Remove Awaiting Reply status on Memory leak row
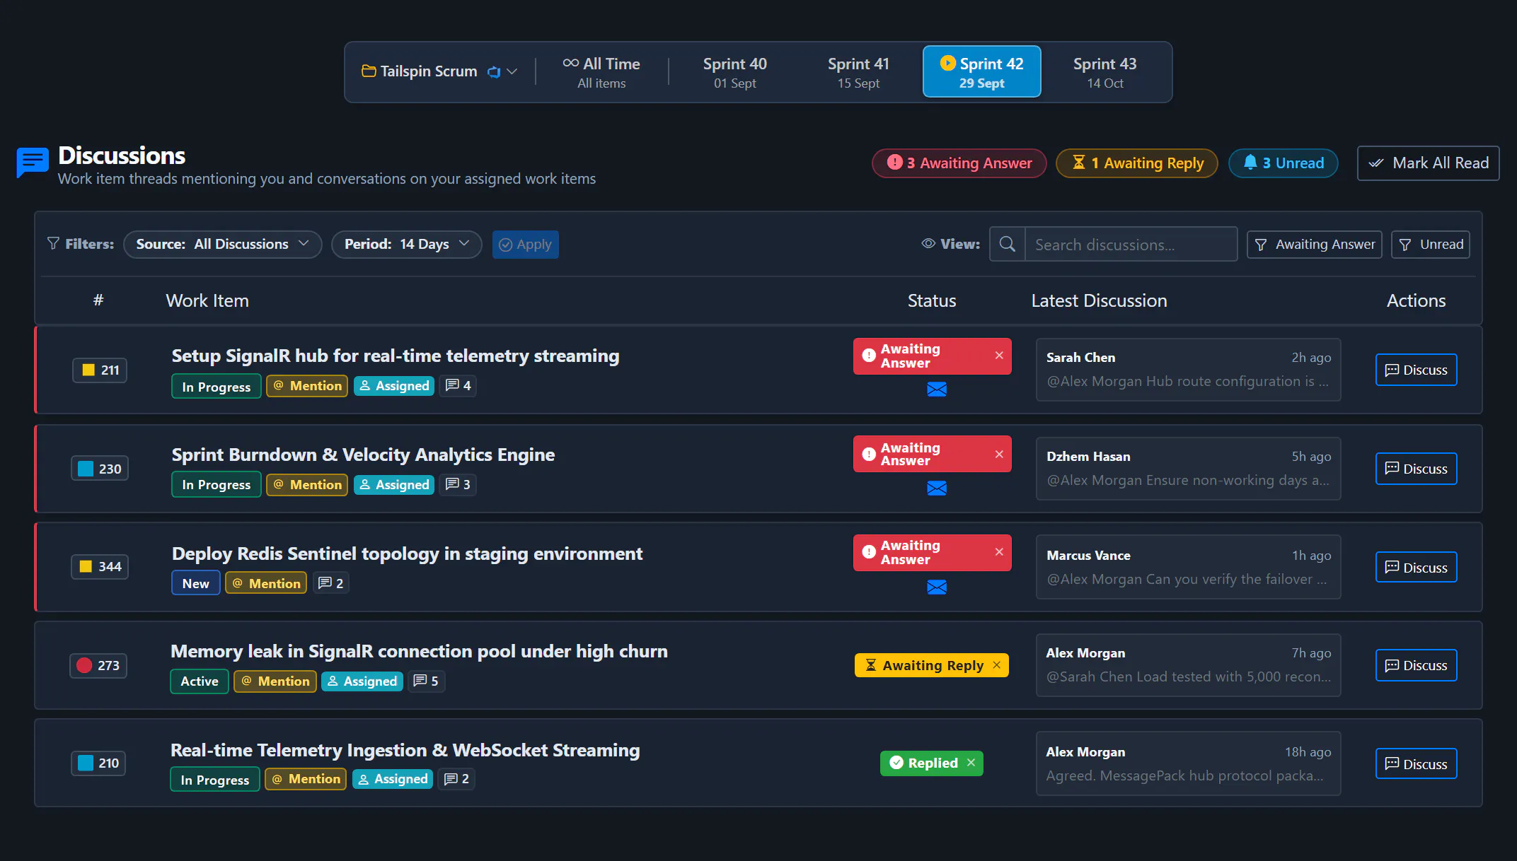Image resolution: width=1517 pixels, height=861 pixels. [996, 665]
